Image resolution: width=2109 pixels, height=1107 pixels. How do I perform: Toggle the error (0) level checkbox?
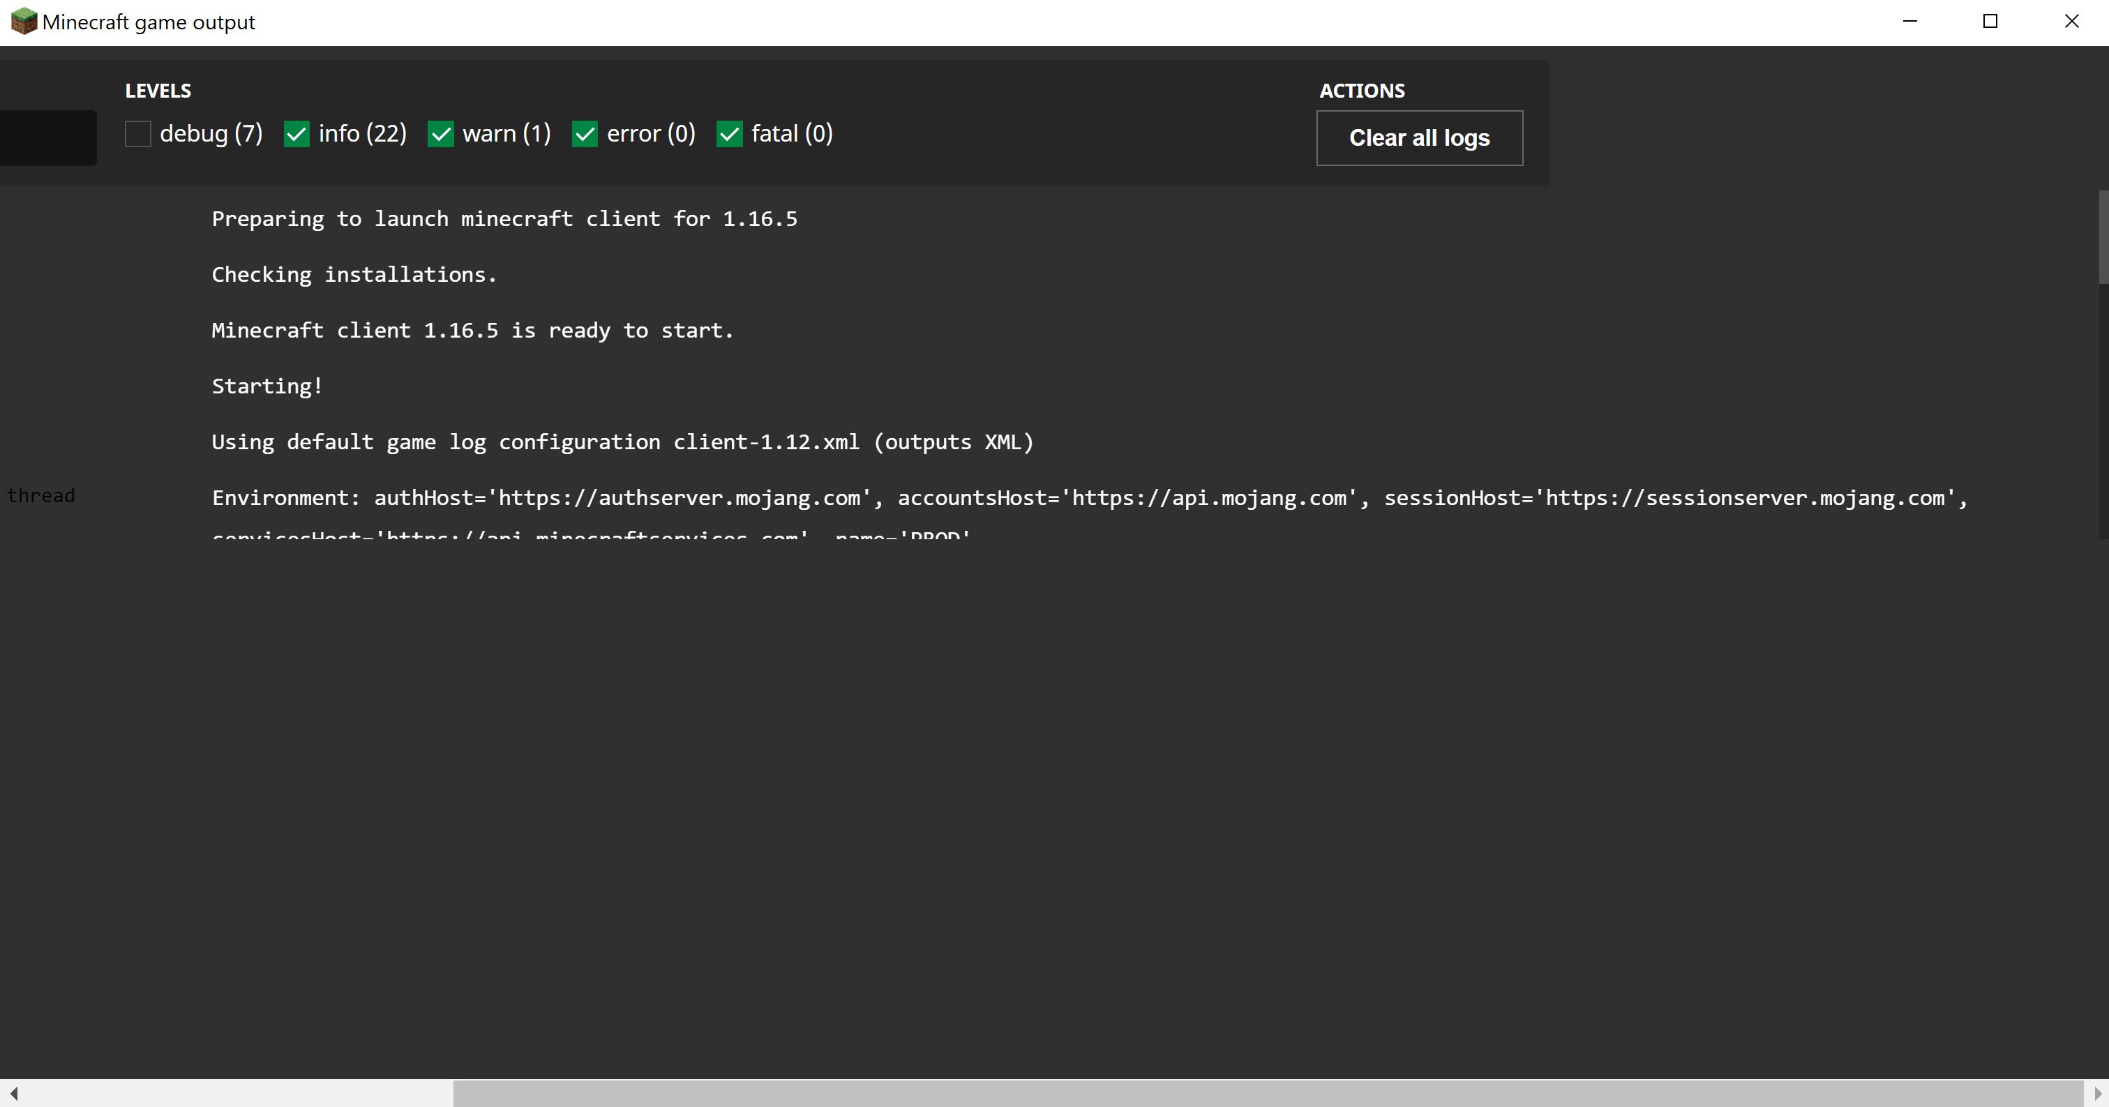(585, 135)
